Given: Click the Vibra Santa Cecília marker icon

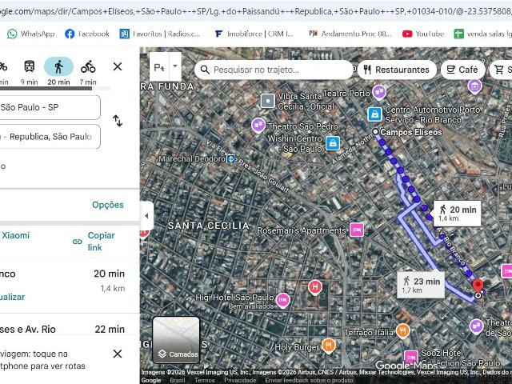Looking at the screenshot, I should point(268,101).
